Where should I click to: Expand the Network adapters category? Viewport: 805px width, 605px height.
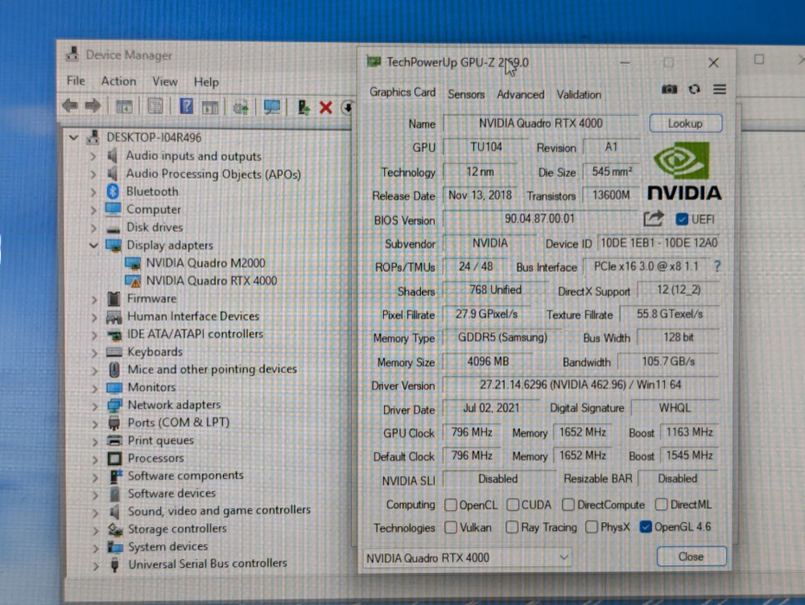coord(94,406)
